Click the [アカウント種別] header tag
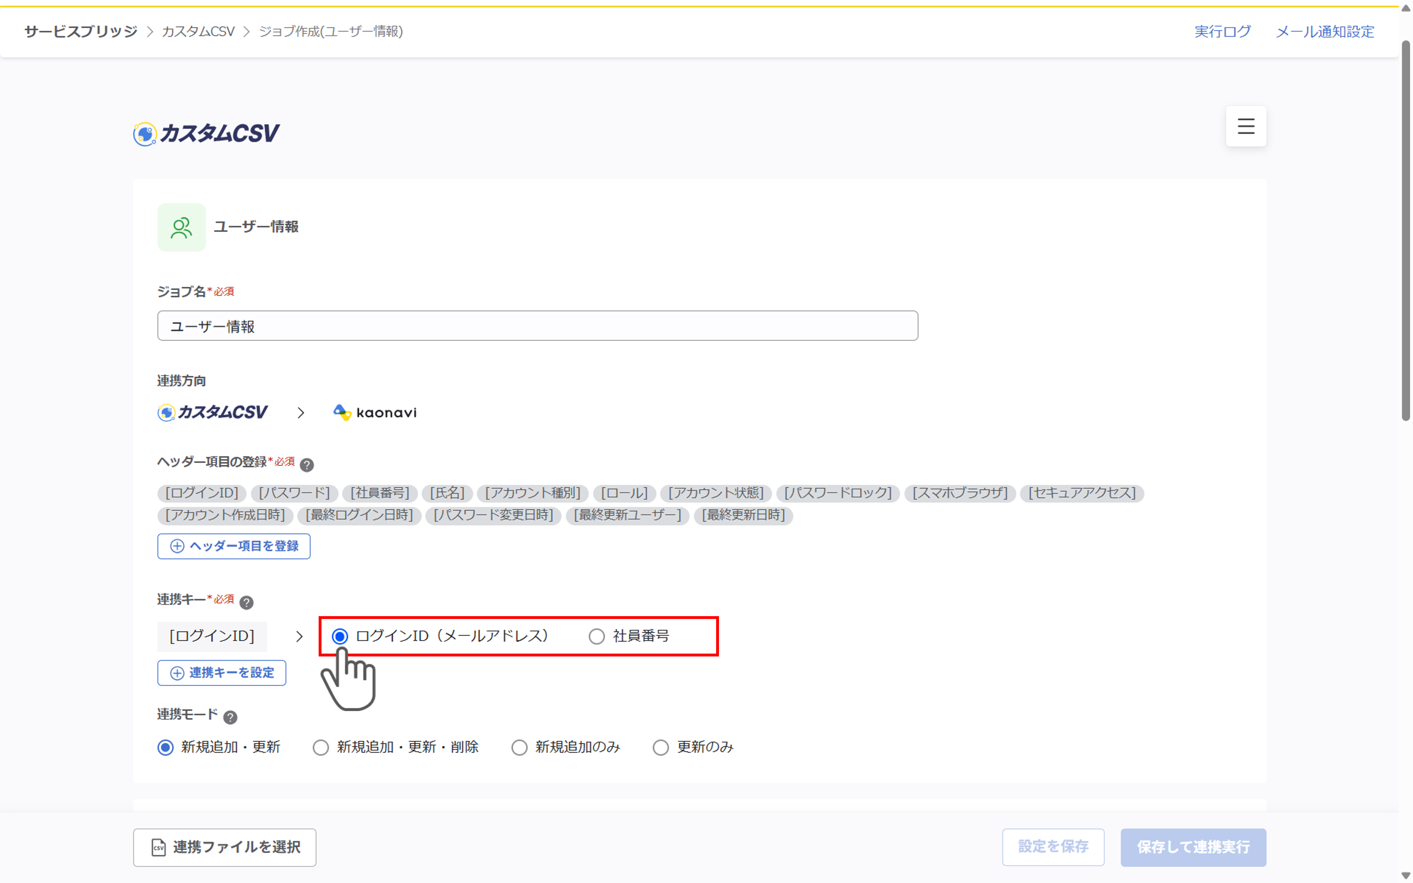Image resolution: width=1413 pixels, height=883 pixels. coord(532,493)
